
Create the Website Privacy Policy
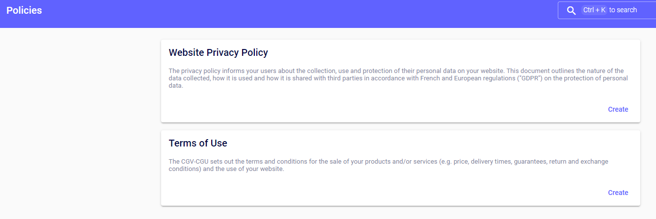click(618, 109)
